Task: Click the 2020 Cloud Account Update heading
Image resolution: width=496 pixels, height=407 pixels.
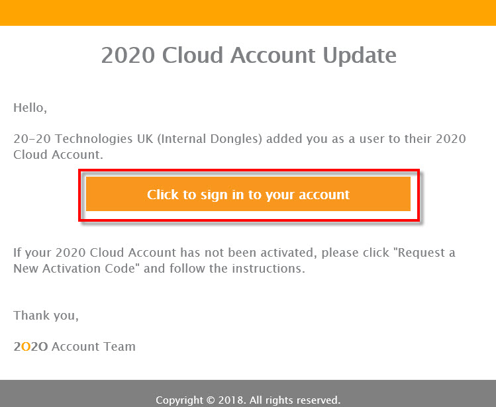Action: pyautogui.click(x=248, y=56)
